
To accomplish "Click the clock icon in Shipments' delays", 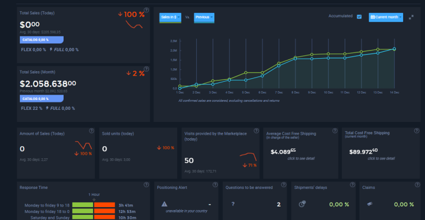I will coord(302,204).
